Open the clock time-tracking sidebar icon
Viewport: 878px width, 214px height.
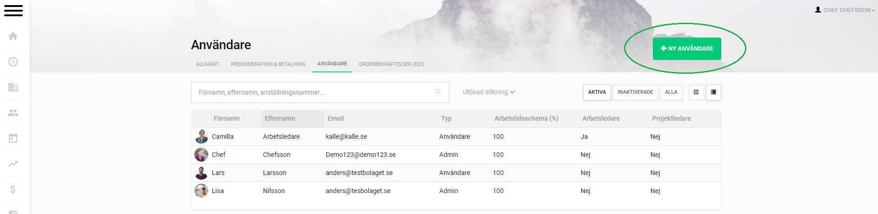point(13,62)
